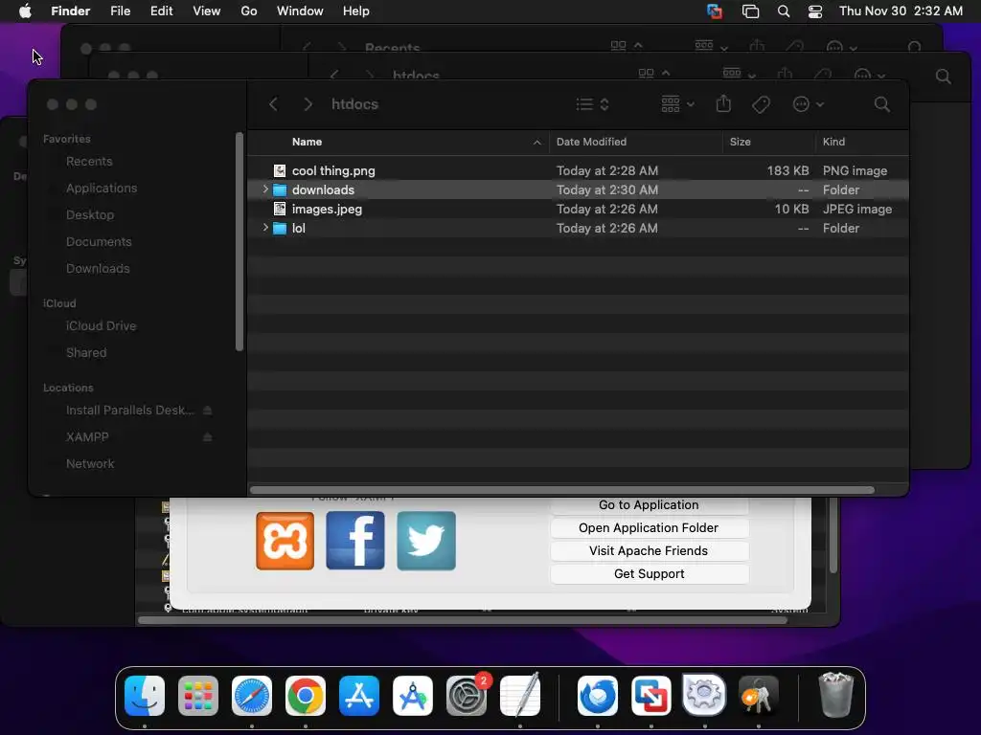This screenshot has width=981, height=735.
Task: Click Go to Application button in XAMPP
Action: 649,505
